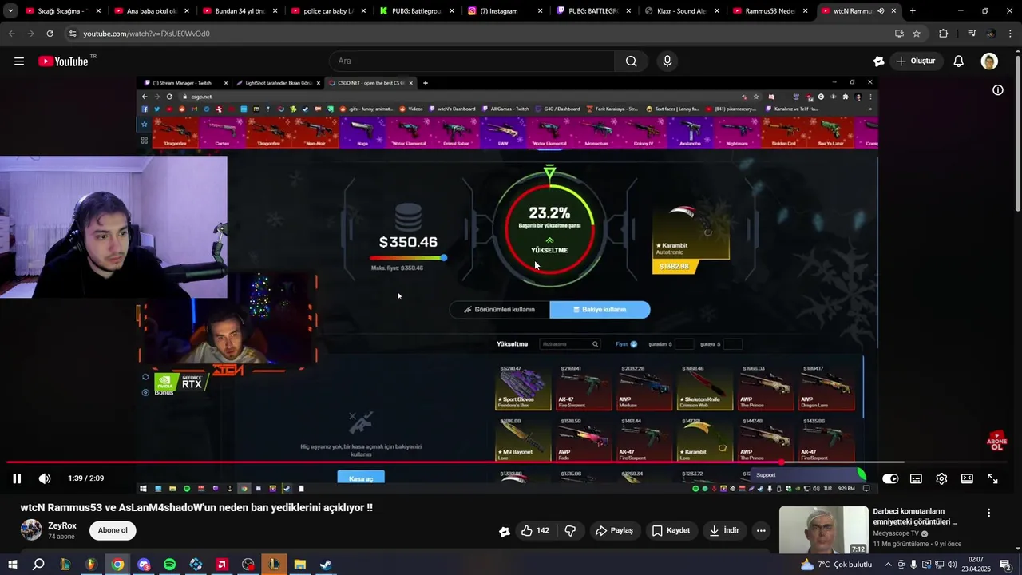Open the YouTube notifications bell
Image resolution: width=1022 pixels, height=575 pixels.
coord(959,61)
